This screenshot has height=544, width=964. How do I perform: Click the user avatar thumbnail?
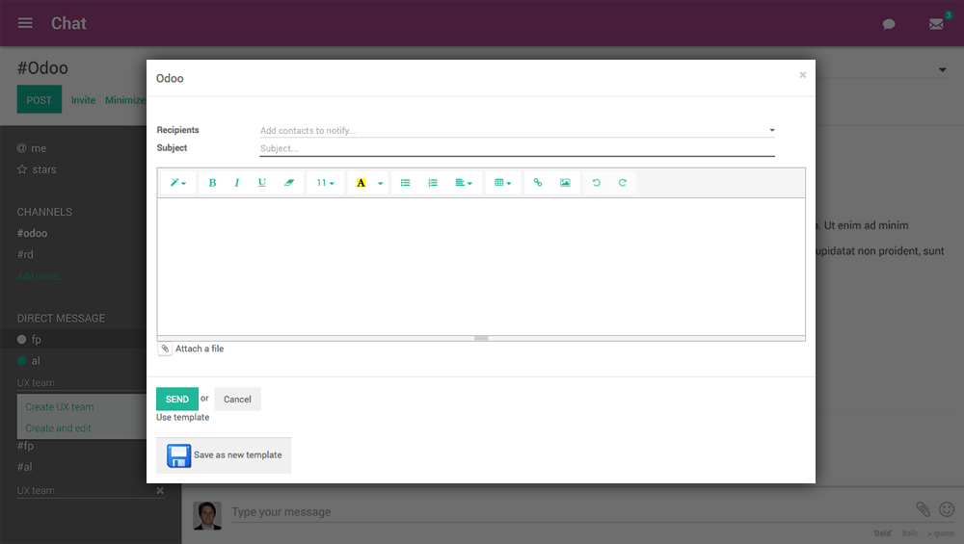click(x=207, y=515)
